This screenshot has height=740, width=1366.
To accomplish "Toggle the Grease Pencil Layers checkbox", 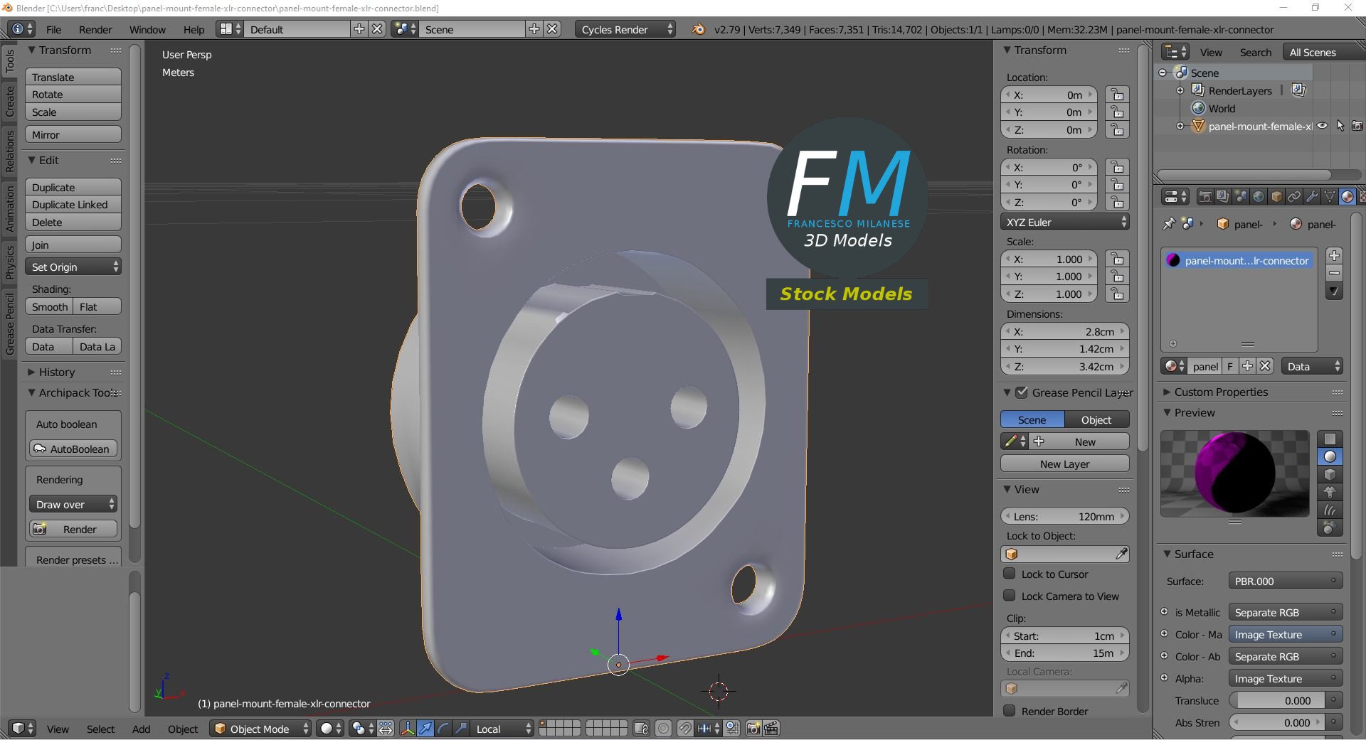I will tap(1022, 392).
